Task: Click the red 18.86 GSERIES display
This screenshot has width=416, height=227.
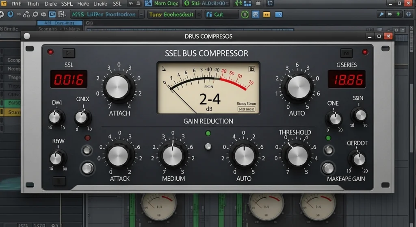Action: [347, 79]
